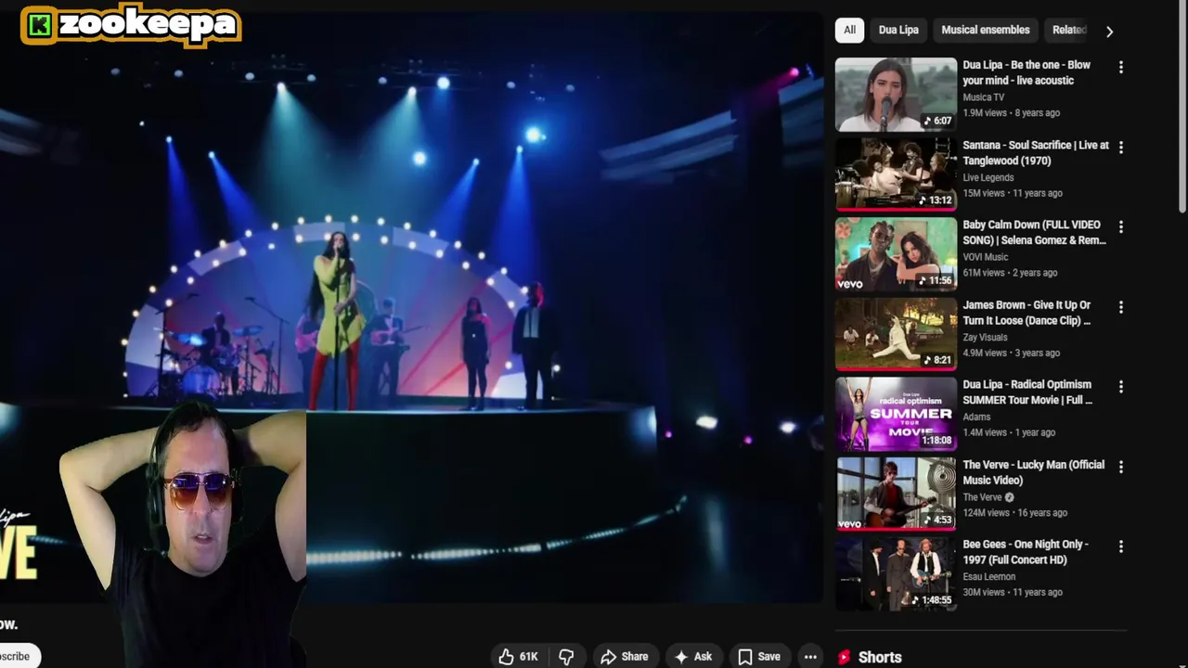Click channel name Zay Visuals
Image resolution: width=1188 pixels, height=668 pixels.
click(x=985, y=337)
